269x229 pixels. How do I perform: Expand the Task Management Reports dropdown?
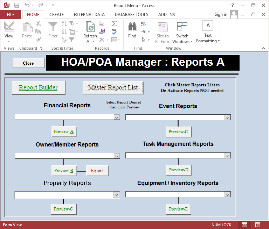227,156
